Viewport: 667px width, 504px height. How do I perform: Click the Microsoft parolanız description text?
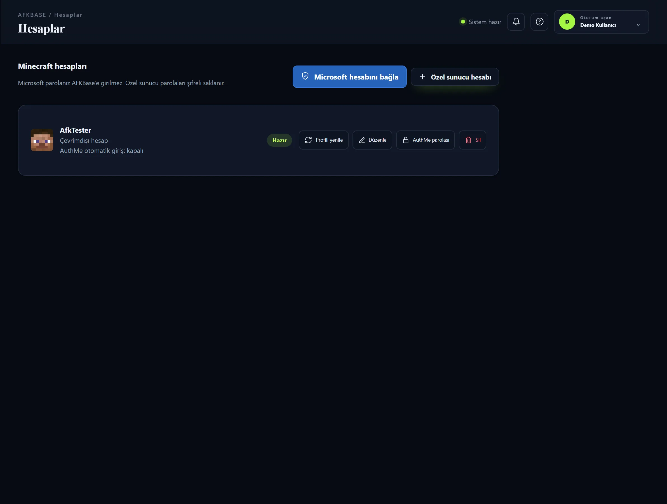click(121, 83)
